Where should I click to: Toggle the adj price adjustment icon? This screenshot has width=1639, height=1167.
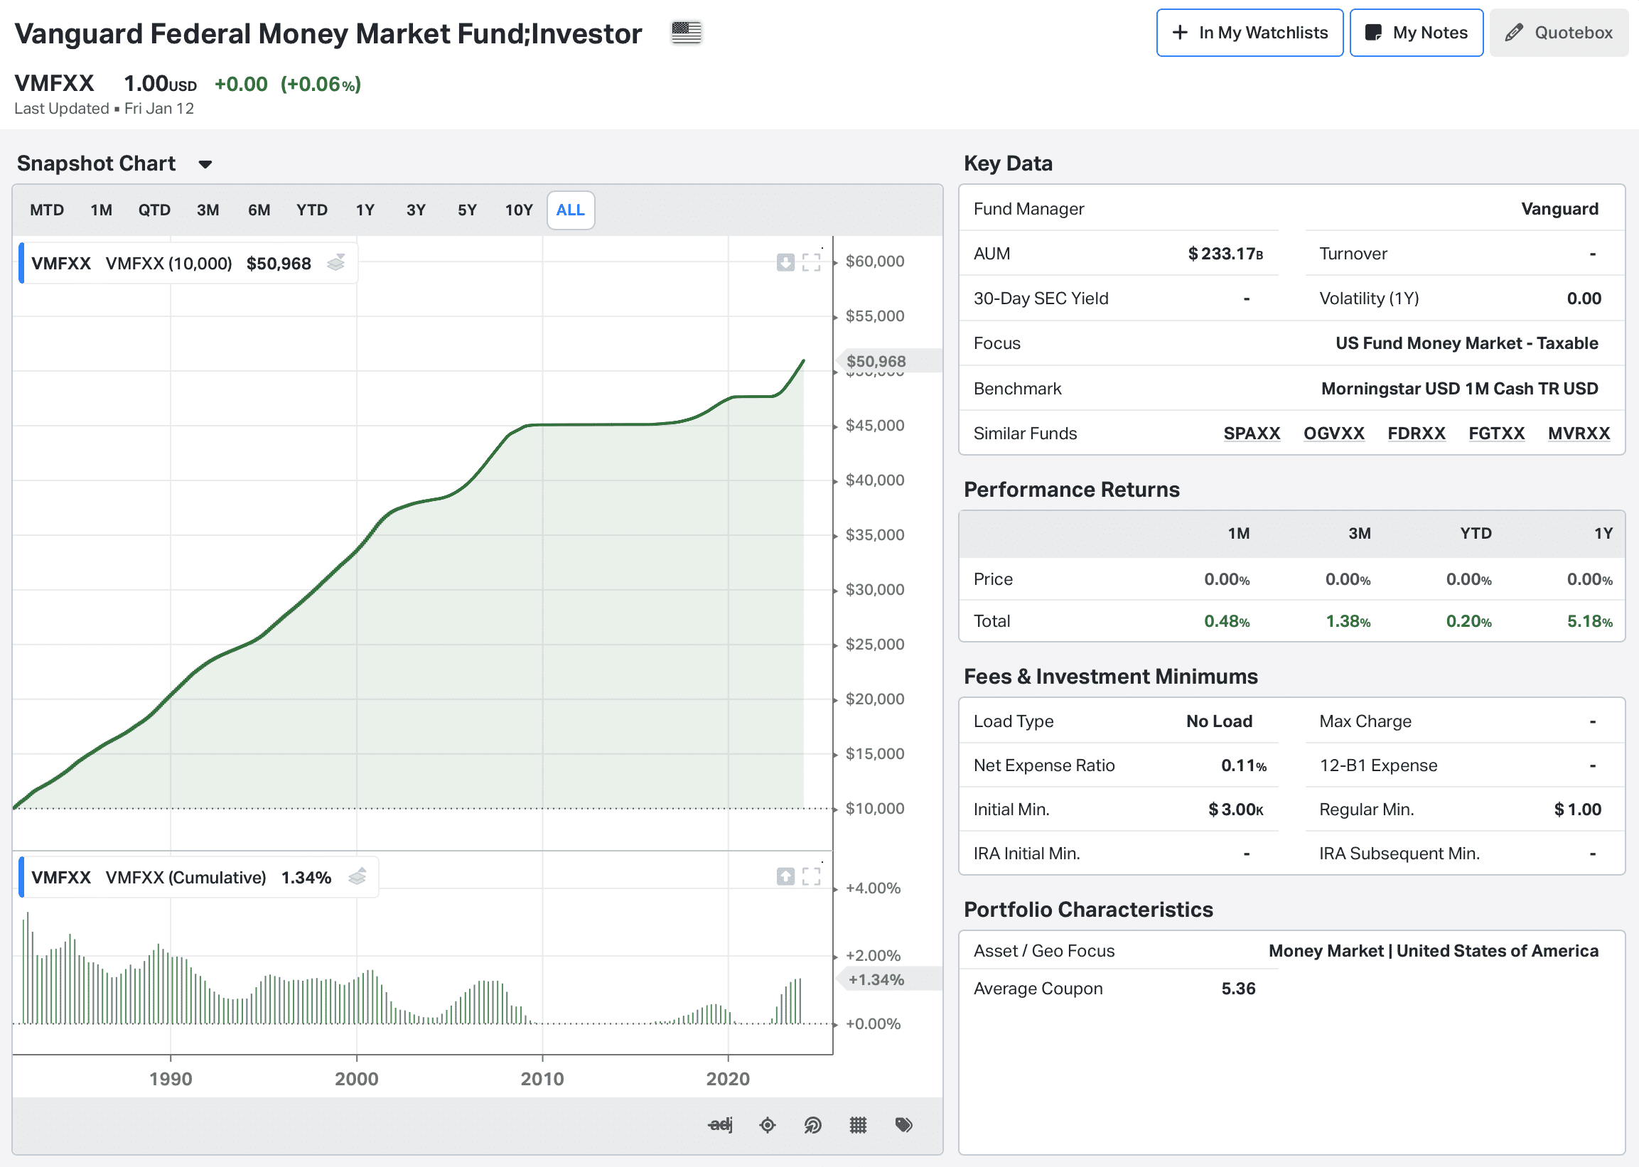click(720, 1124)
